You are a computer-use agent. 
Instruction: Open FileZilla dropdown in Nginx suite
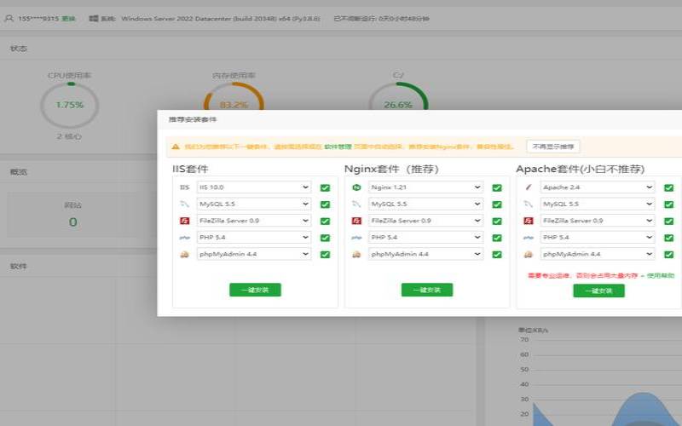click(x=425, y=221)
